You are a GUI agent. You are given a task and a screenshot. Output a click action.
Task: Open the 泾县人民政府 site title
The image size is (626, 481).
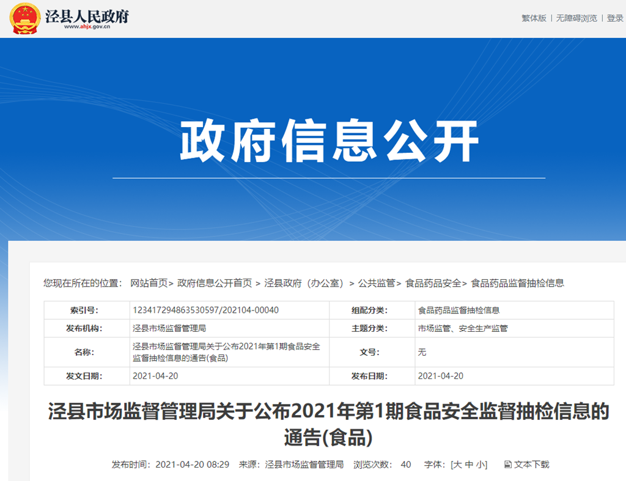(x=87, y=17)
